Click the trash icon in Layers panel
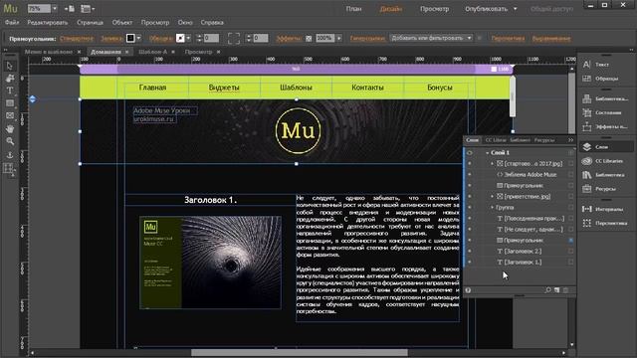Viewport: 637px width, 358px height. (565, 290)
